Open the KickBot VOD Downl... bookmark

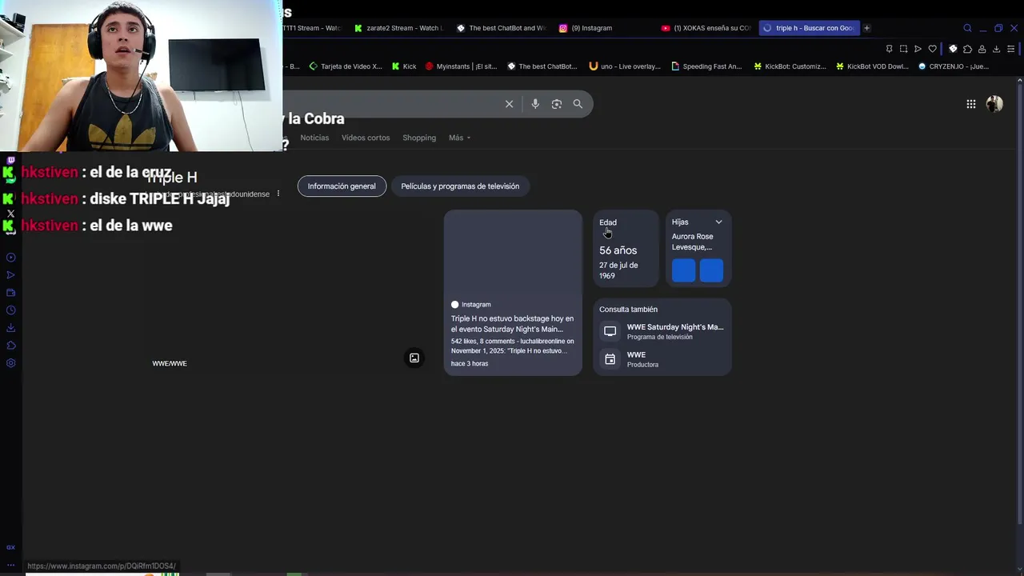(872, 66)
